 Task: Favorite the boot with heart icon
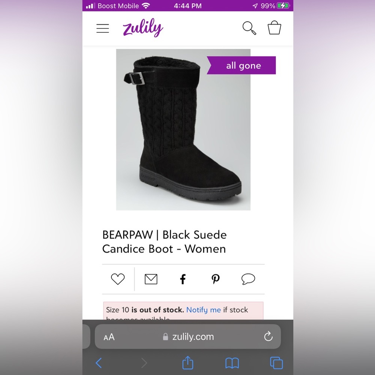(118, 279)
